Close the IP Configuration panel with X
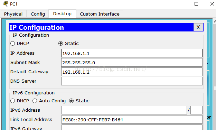 coord(198,27)
